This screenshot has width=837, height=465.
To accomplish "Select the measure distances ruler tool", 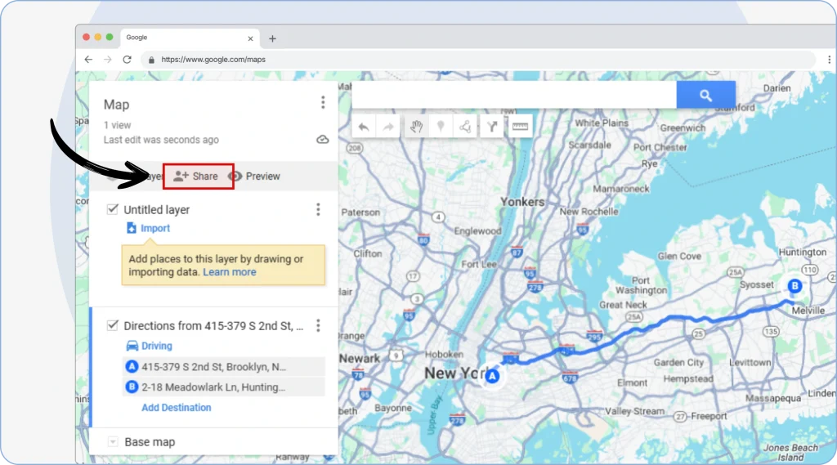I will (520, 127).
